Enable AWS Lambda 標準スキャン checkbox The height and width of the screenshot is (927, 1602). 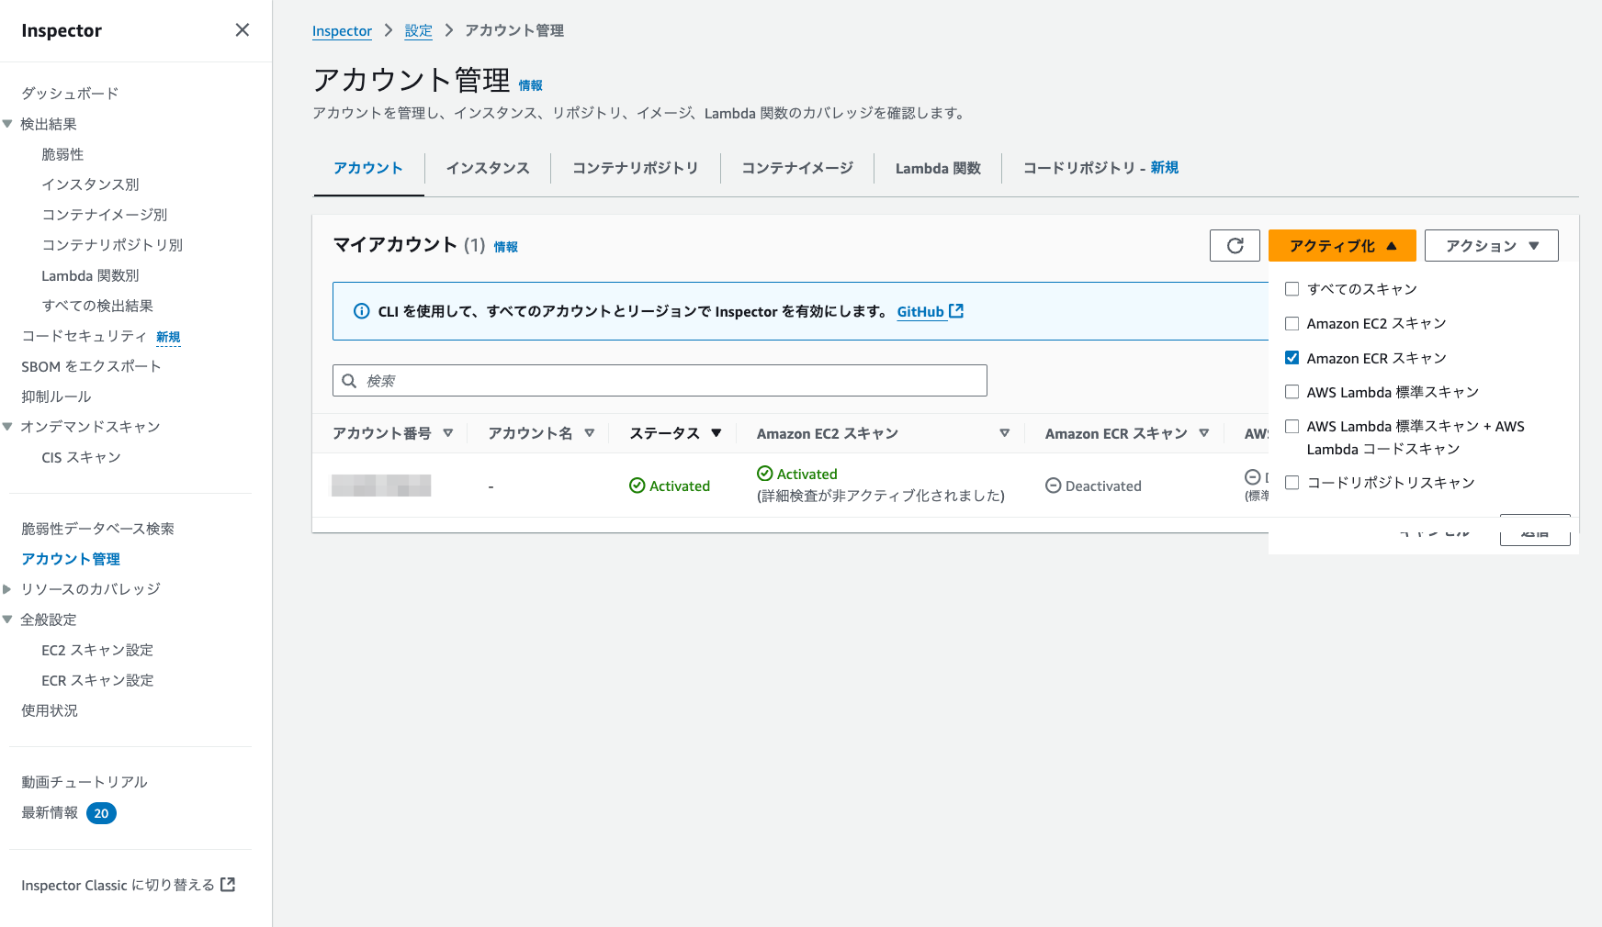pyautogui.click(x=1292, y=392)
